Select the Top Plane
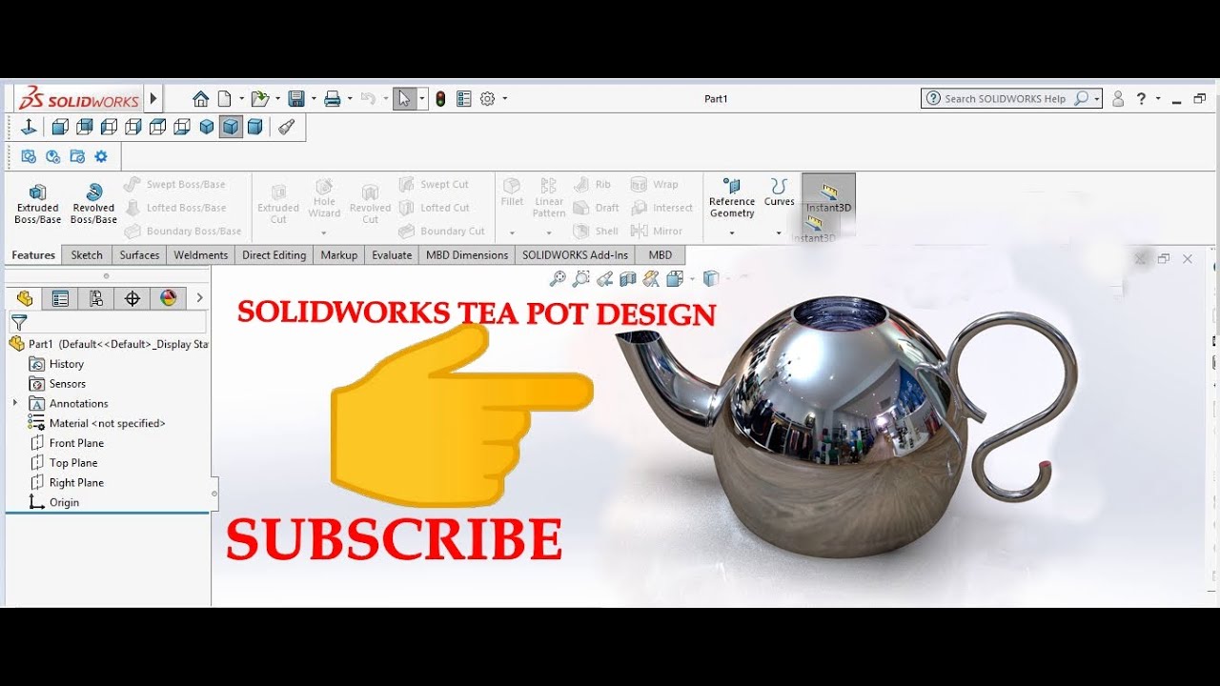This screenshot has height=686, width=1220. pos(64,463)
